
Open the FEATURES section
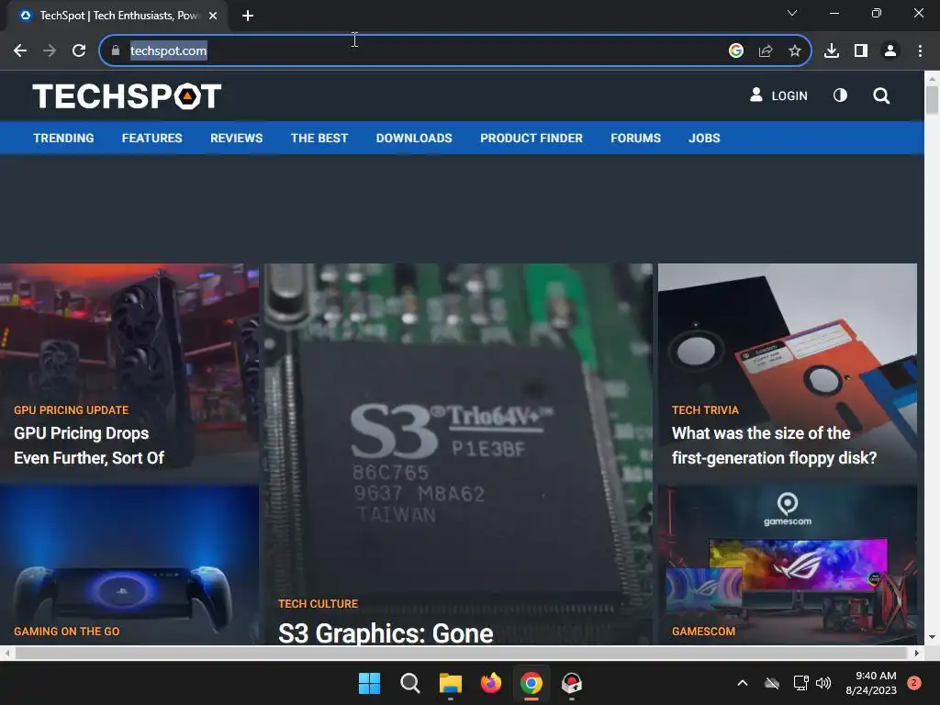click(x=152, y=138)
